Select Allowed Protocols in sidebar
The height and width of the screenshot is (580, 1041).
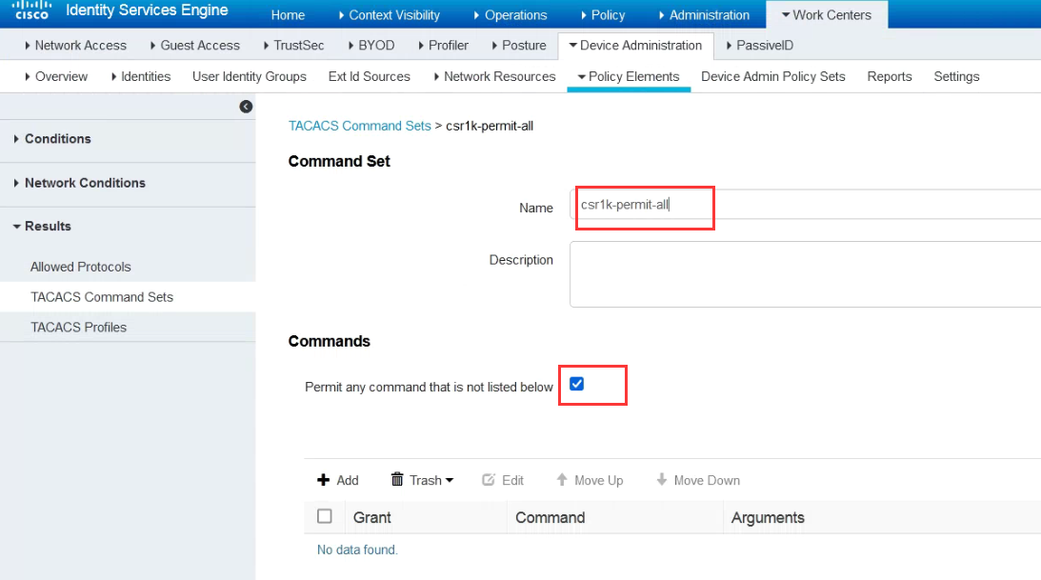[80, 267]
